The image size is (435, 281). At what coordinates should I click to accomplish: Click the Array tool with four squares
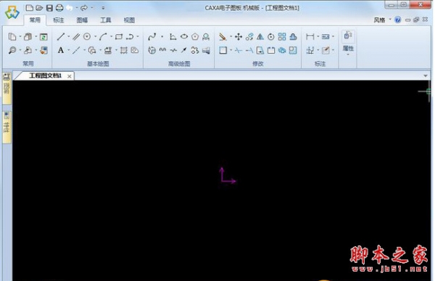tap(282, 37)
